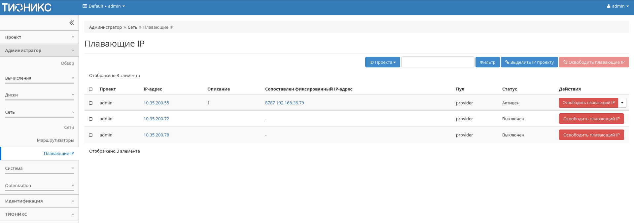
Task: Focus the filter text input field
Action: coord(438,62)
